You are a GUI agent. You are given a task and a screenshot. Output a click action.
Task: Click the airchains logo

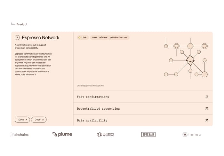coord(19,135)
